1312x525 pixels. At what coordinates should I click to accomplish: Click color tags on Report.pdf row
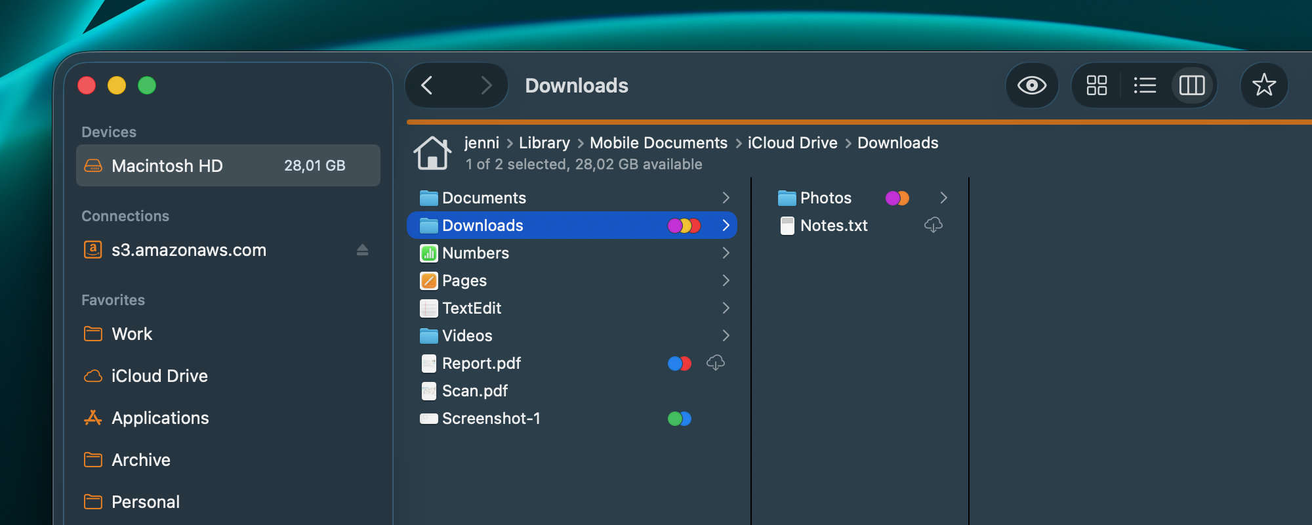(680, 364)
